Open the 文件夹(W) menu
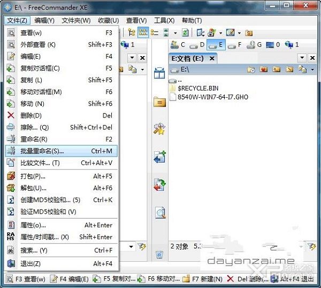 (76, 20)
